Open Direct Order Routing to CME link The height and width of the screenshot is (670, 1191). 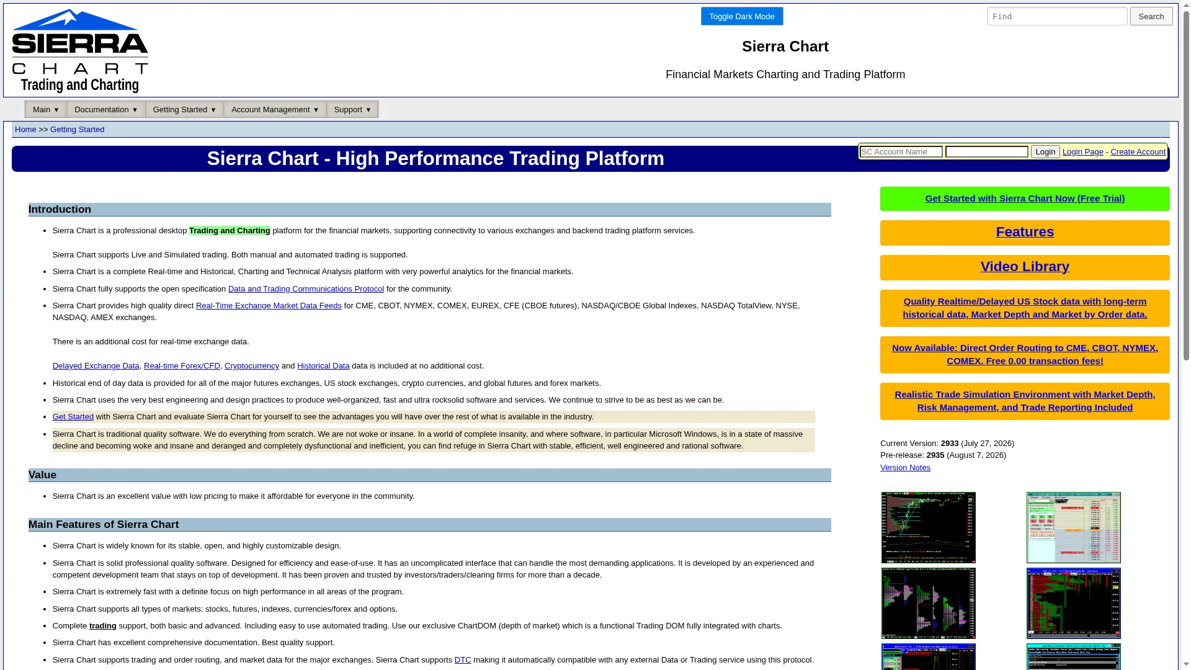(1025, 354)
